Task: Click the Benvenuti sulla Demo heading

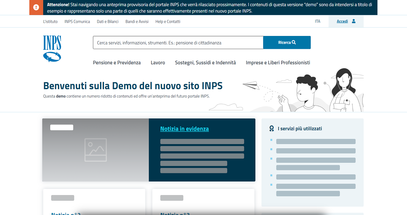Action: pyautogui.click(x=133, y=85)
